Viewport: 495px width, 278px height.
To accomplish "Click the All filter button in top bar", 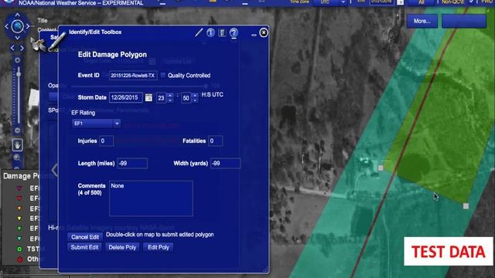I will pyautogui.click(x=421, y=2).
